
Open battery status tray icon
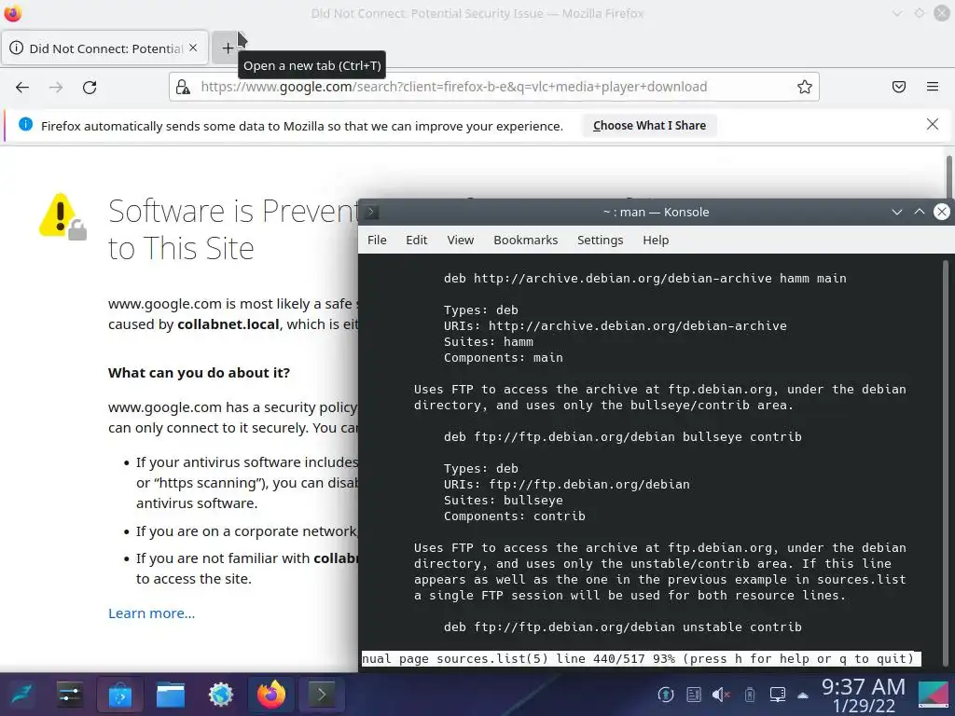[750, 695]
